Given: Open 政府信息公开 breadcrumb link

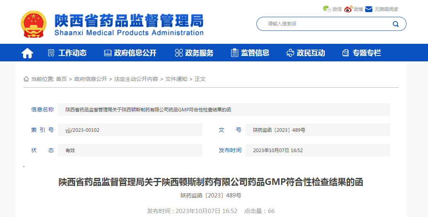Looking at the screenshot, I should pyautogui.click(x=91, y=79).
